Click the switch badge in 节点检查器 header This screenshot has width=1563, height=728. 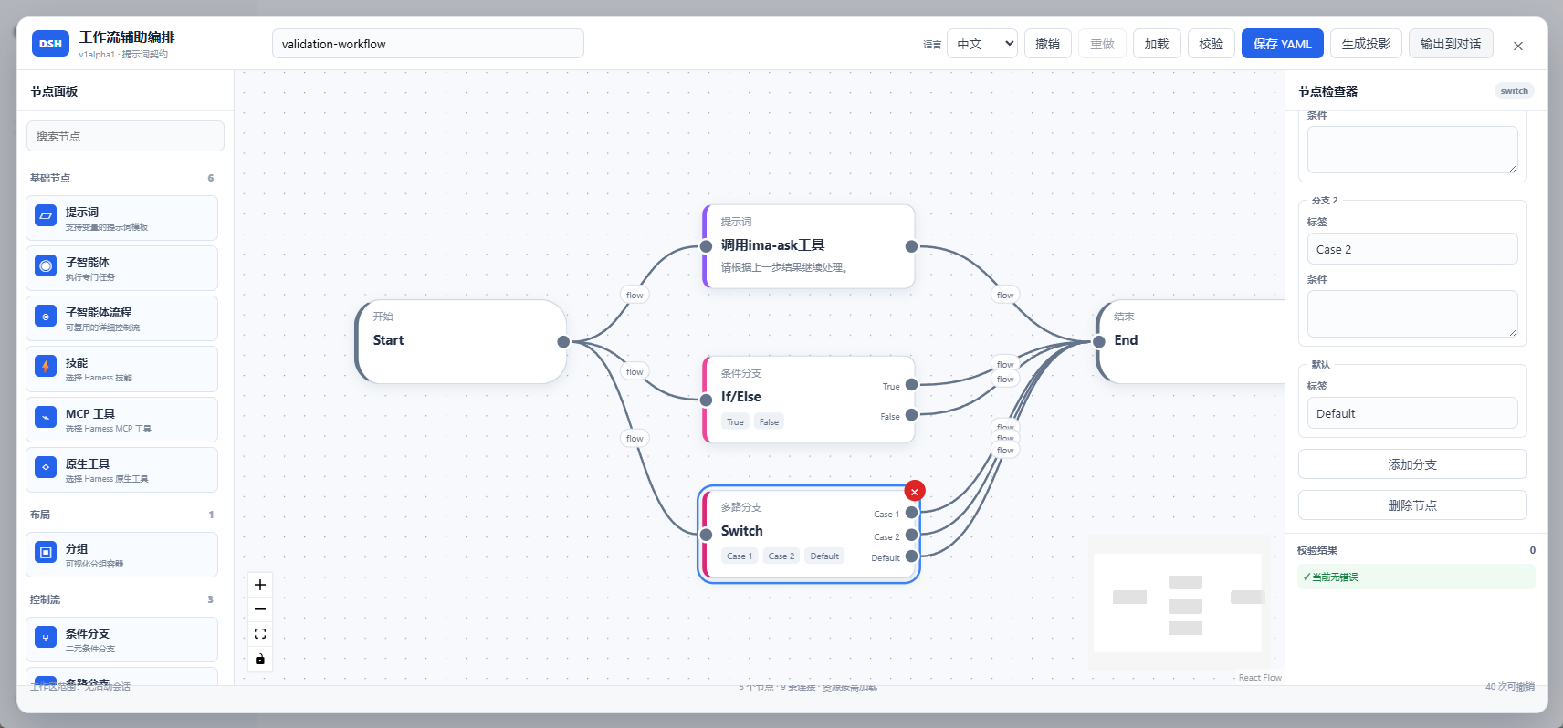click(1514, 91)
